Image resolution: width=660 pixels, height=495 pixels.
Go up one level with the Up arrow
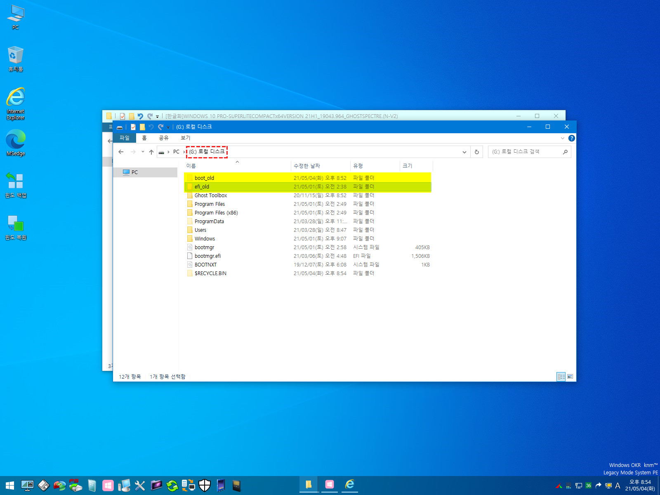[x=151, y=152]
